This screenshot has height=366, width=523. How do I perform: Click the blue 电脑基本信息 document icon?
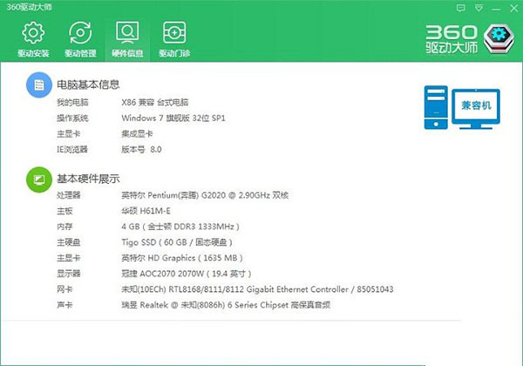coord(39,85)
